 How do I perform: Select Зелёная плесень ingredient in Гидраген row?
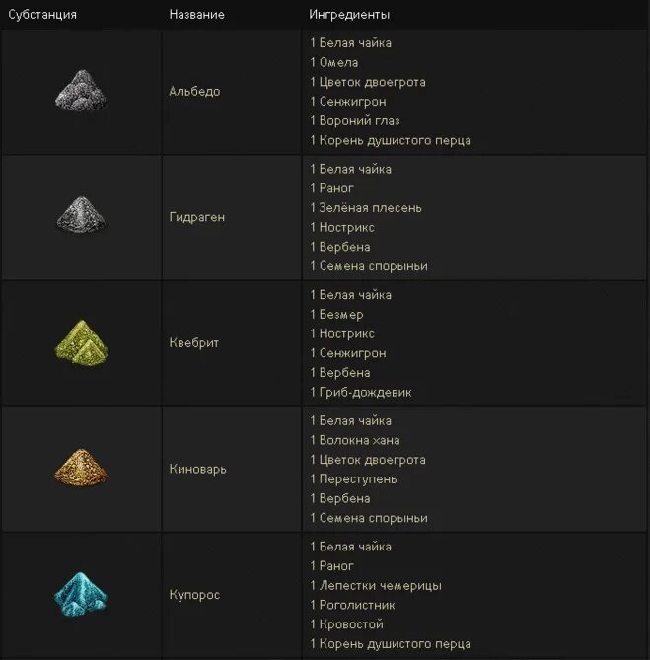point(370,207)
